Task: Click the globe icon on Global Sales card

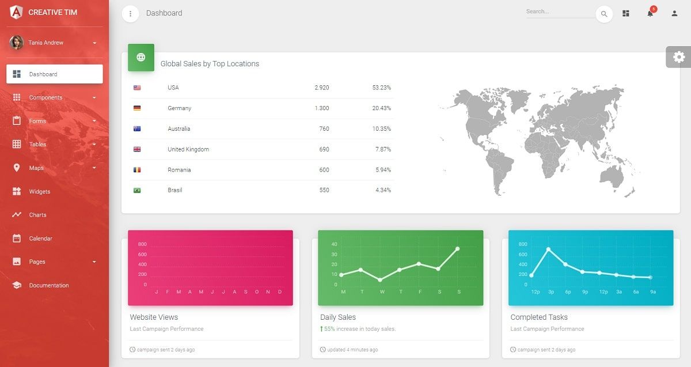Action: coord(141,57)
